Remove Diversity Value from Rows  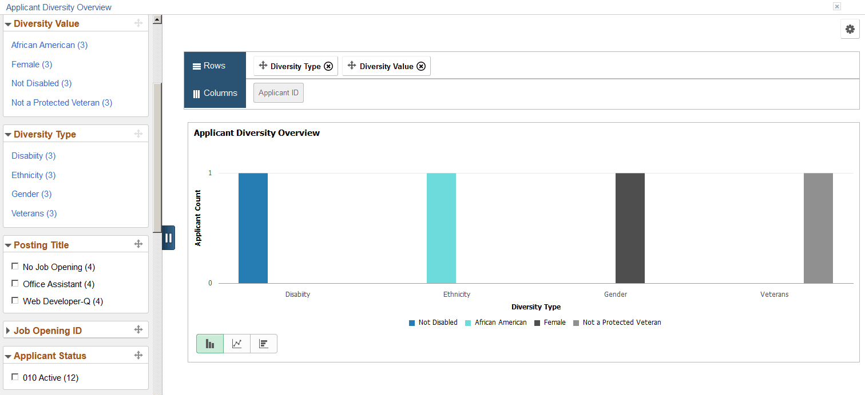tap(421, 66)
